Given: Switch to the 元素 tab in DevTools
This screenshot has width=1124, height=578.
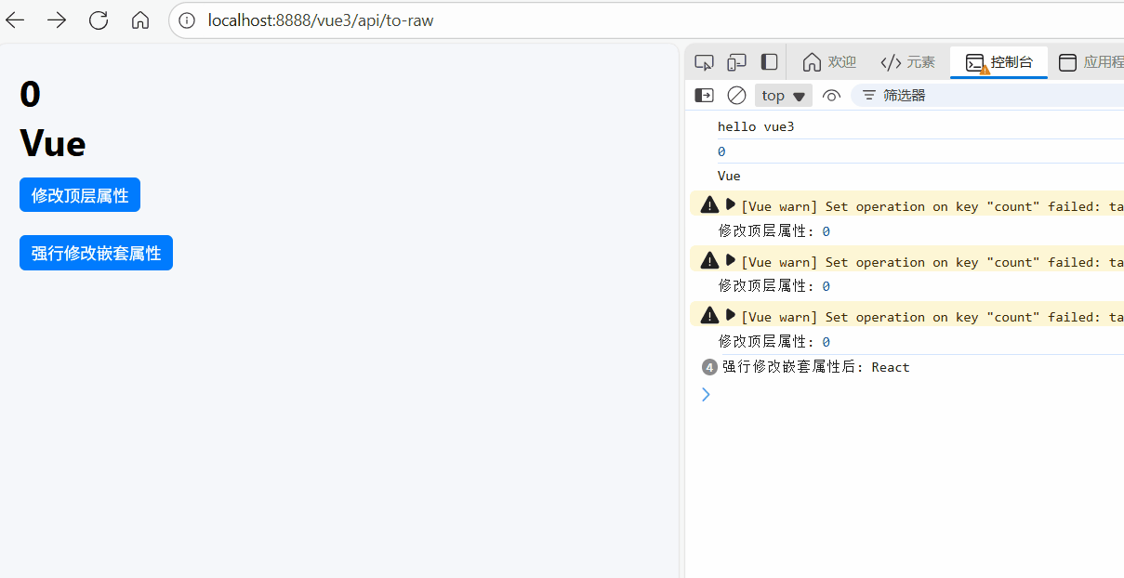Looking at the screenshot, I should (x=907, y=62).
